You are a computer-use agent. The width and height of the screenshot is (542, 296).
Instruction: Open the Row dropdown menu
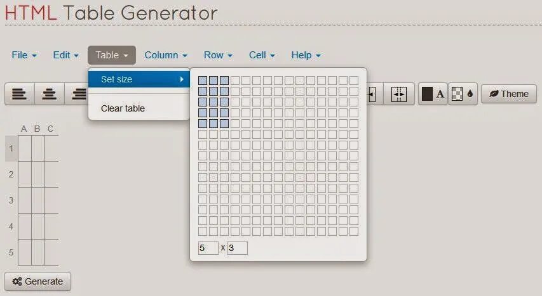click(x=218, y=55)
